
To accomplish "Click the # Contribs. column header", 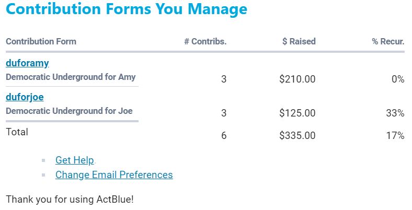I will click(205, 42).
